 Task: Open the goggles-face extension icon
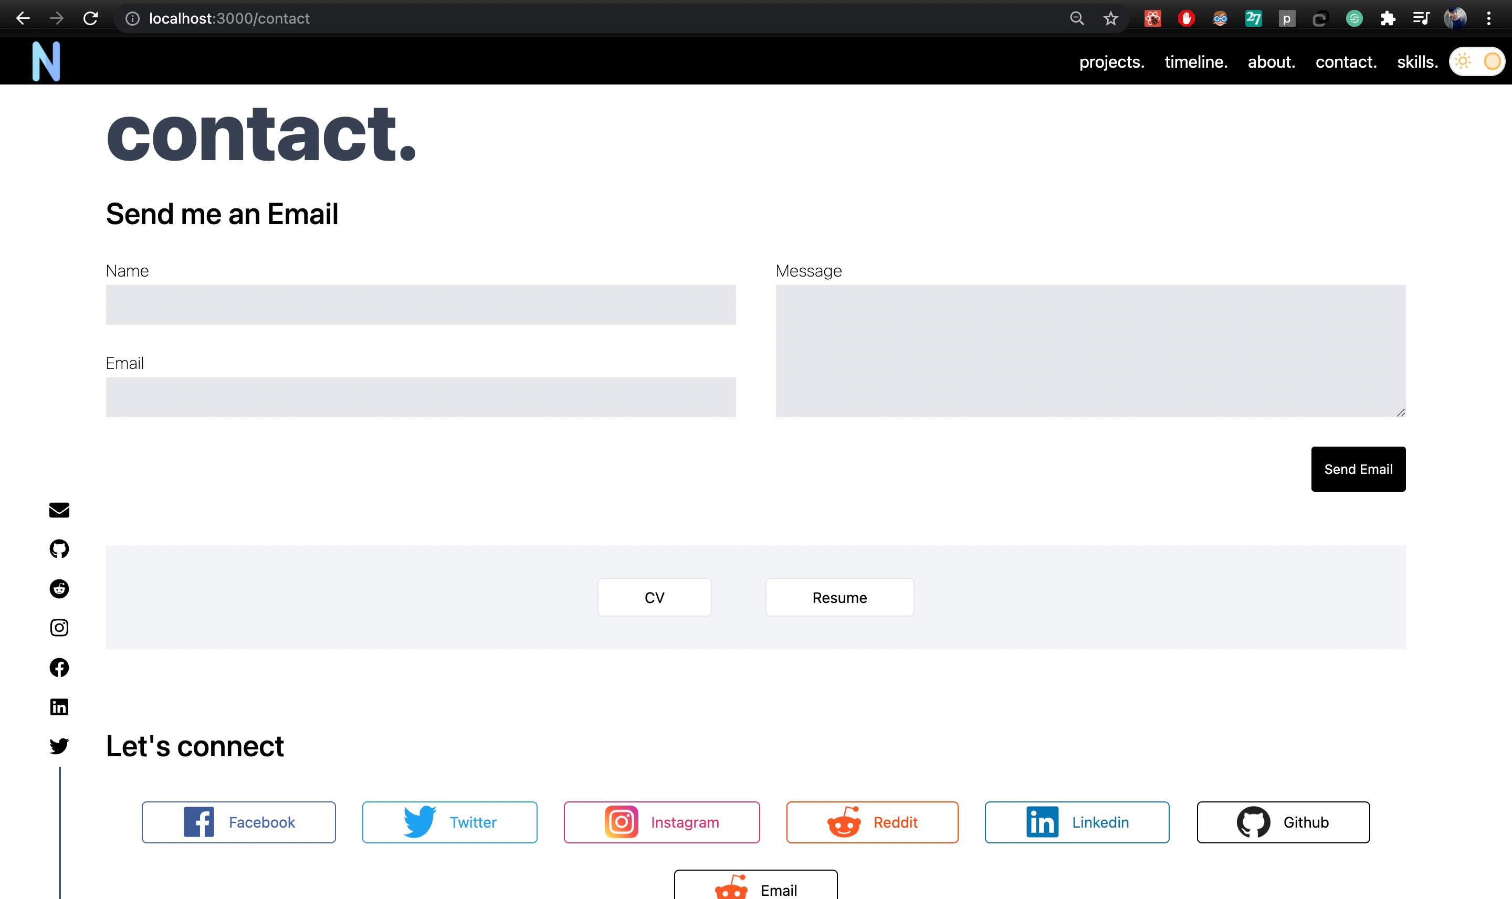1220,19
